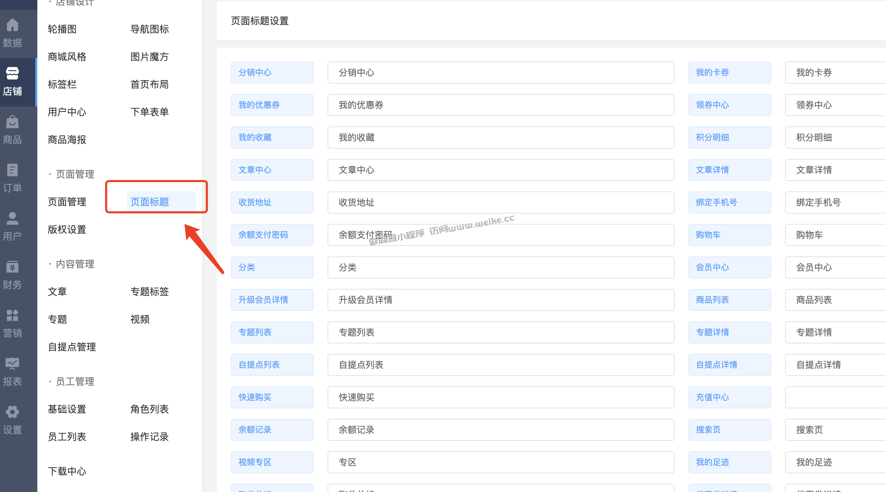Open the 商品 sidebar section
The width and height of the screenshot is (886, 492).
12,130
